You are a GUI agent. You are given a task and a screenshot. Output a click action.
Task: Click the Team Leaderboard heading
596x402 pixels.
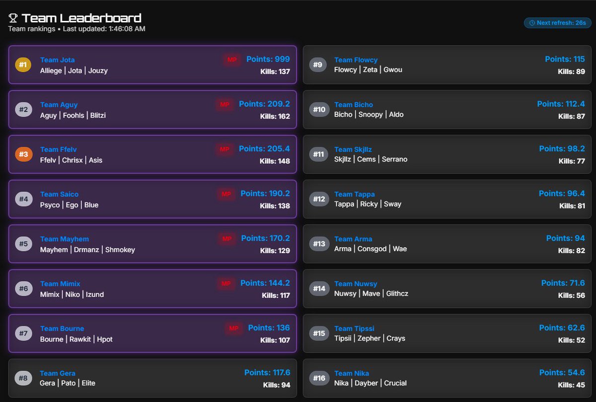(x=81, y=18)
